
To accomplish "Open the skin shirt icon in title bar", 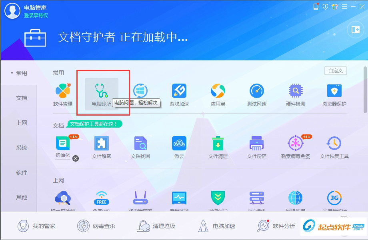I will 335,7.
